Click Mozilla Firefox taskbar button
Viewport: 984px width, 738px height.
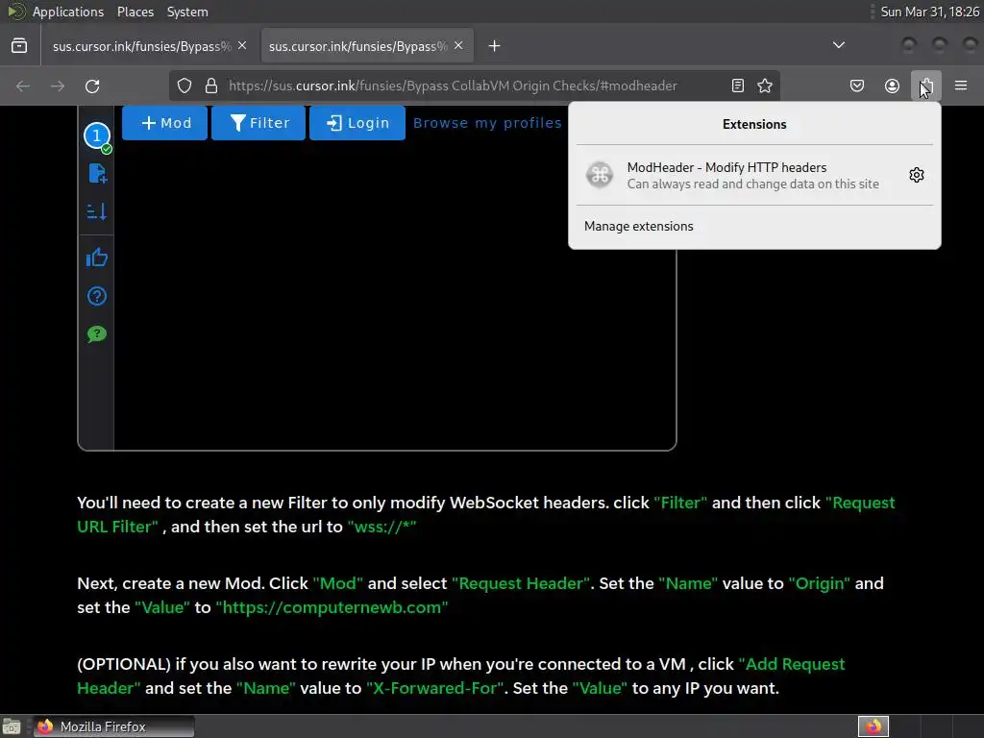click(x=113, y=726)
